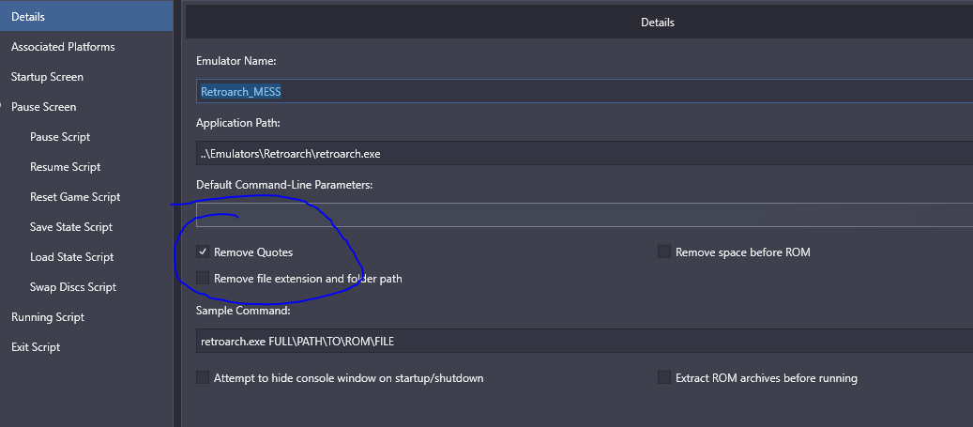
Task: Select the Pause Script entry
Action: (x=60, y=137)
